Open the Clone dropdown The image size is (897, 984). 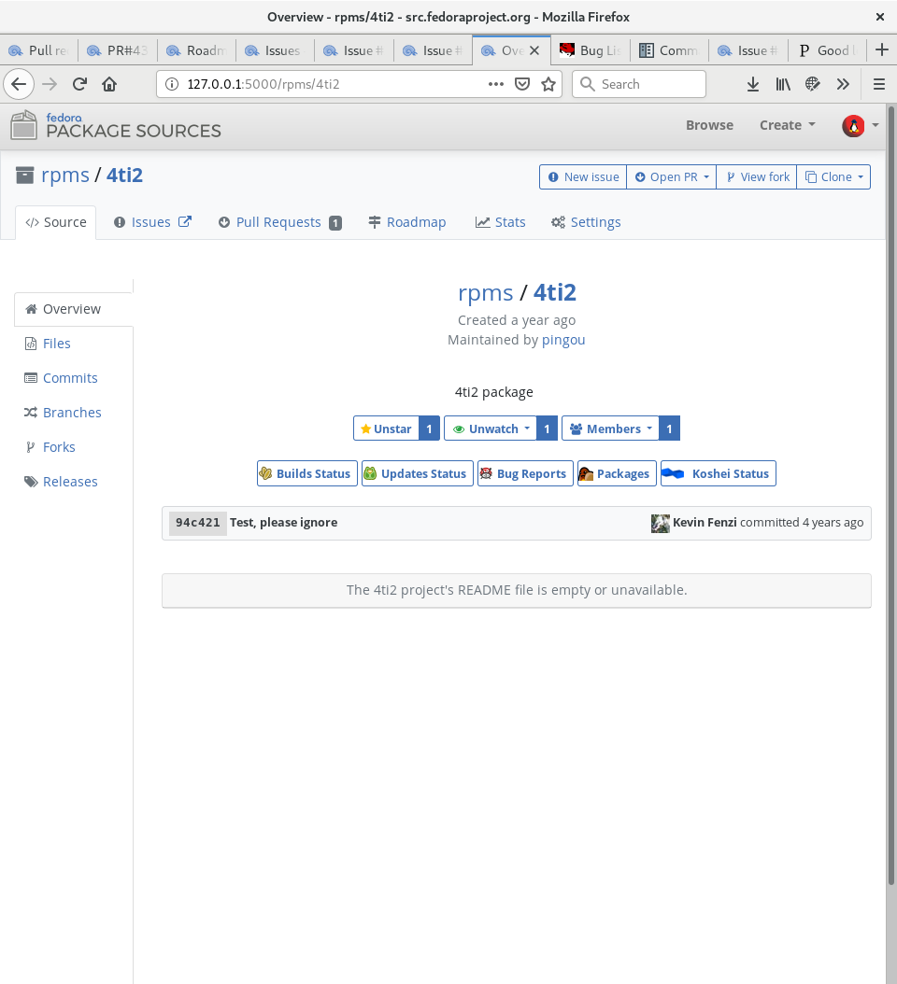click(x=833, y=177)
